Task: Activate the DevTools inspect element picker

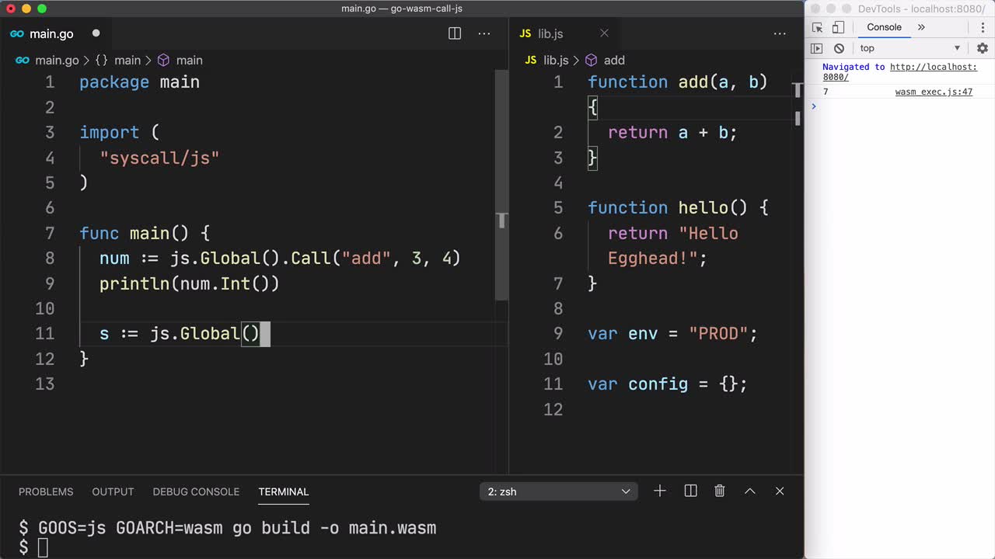Action: click(x=817, y=27)
